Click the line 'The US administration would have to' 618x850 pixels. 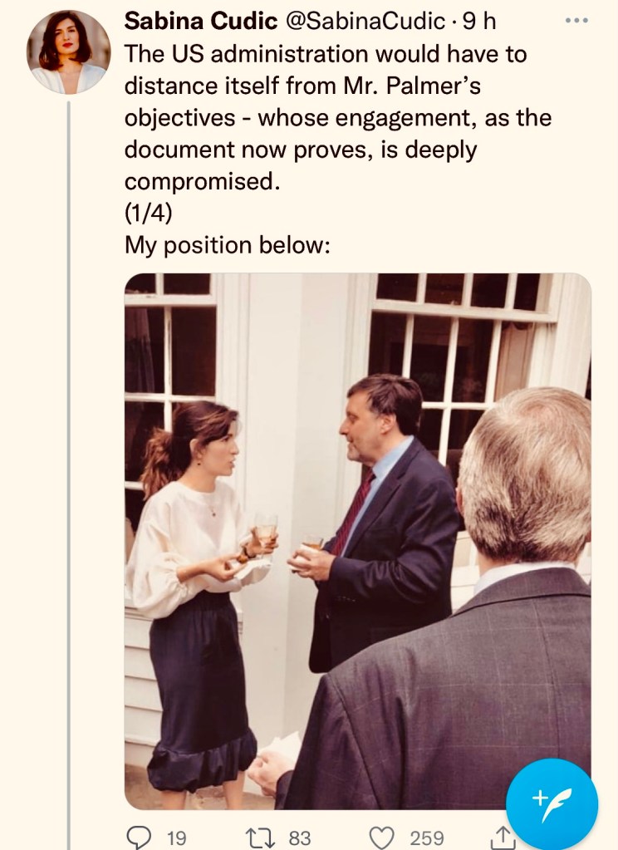326,55
